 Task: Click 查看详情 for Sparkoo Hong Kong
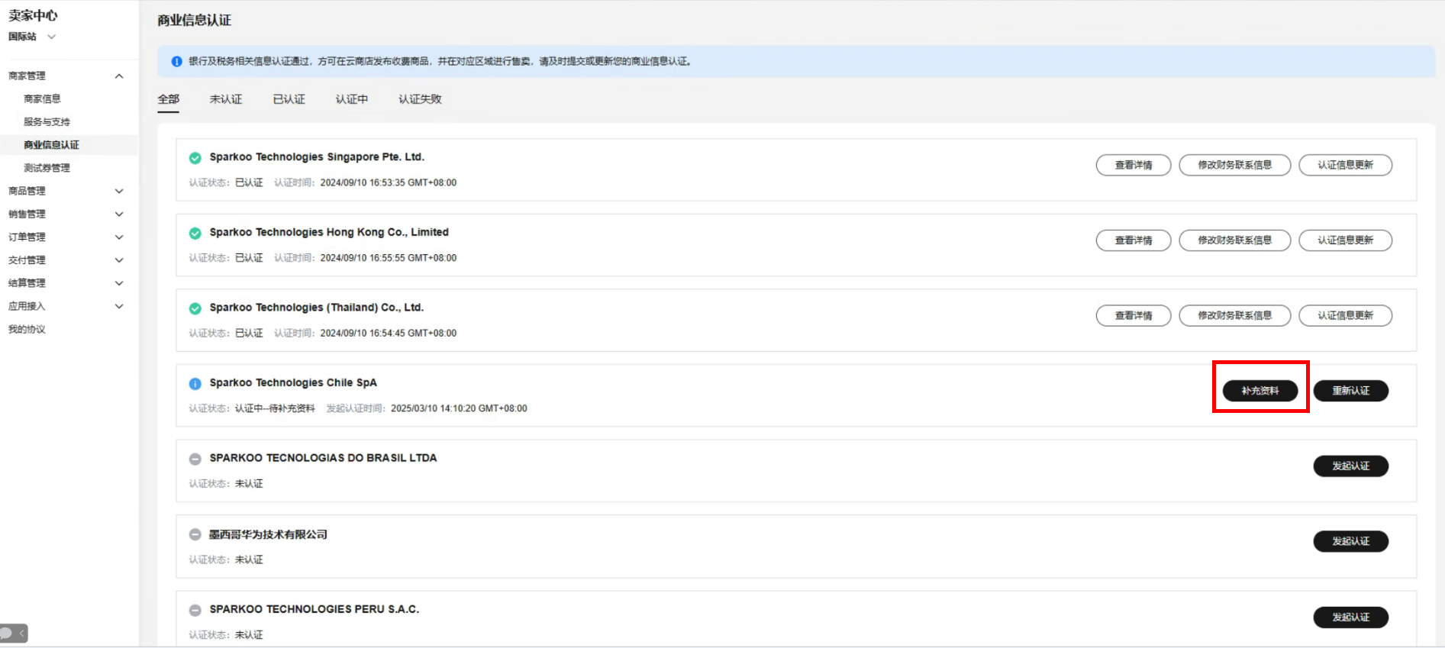click(x=1134, y=240)
